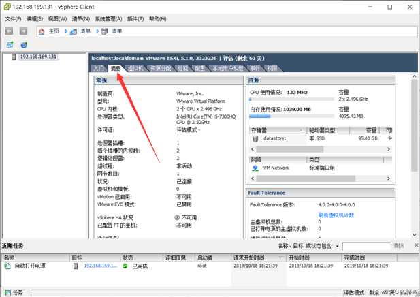Click 容量 column header in storage table

click(x=366, y=130)
